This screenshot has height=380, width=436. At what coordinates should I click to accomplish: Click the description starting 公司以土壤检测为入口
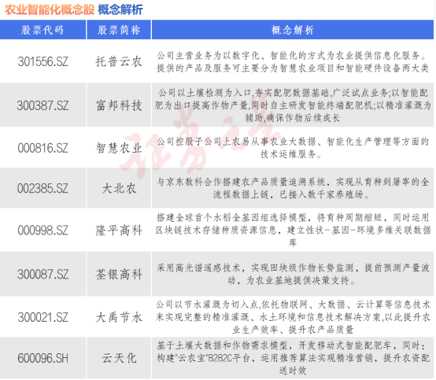(293, 105)
